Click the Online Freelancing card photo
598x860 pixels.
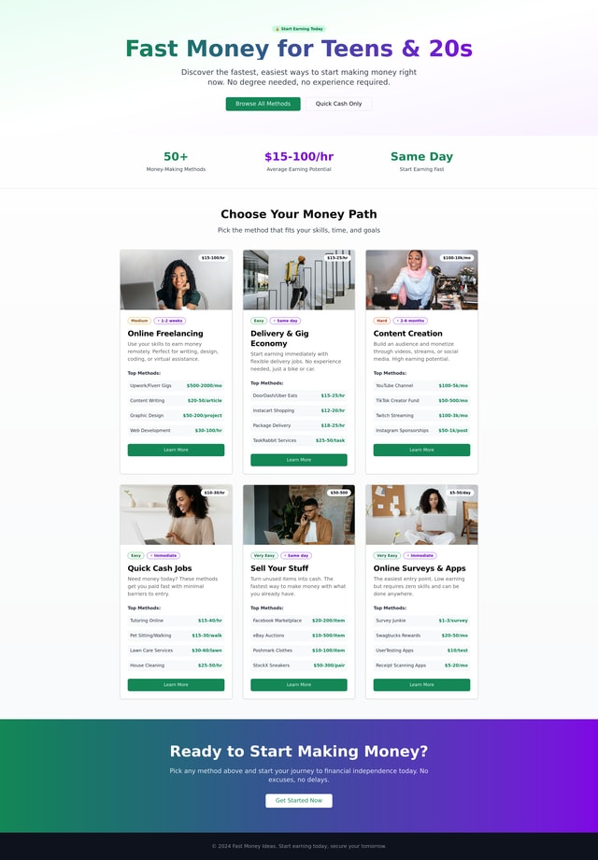click(176, 279)
